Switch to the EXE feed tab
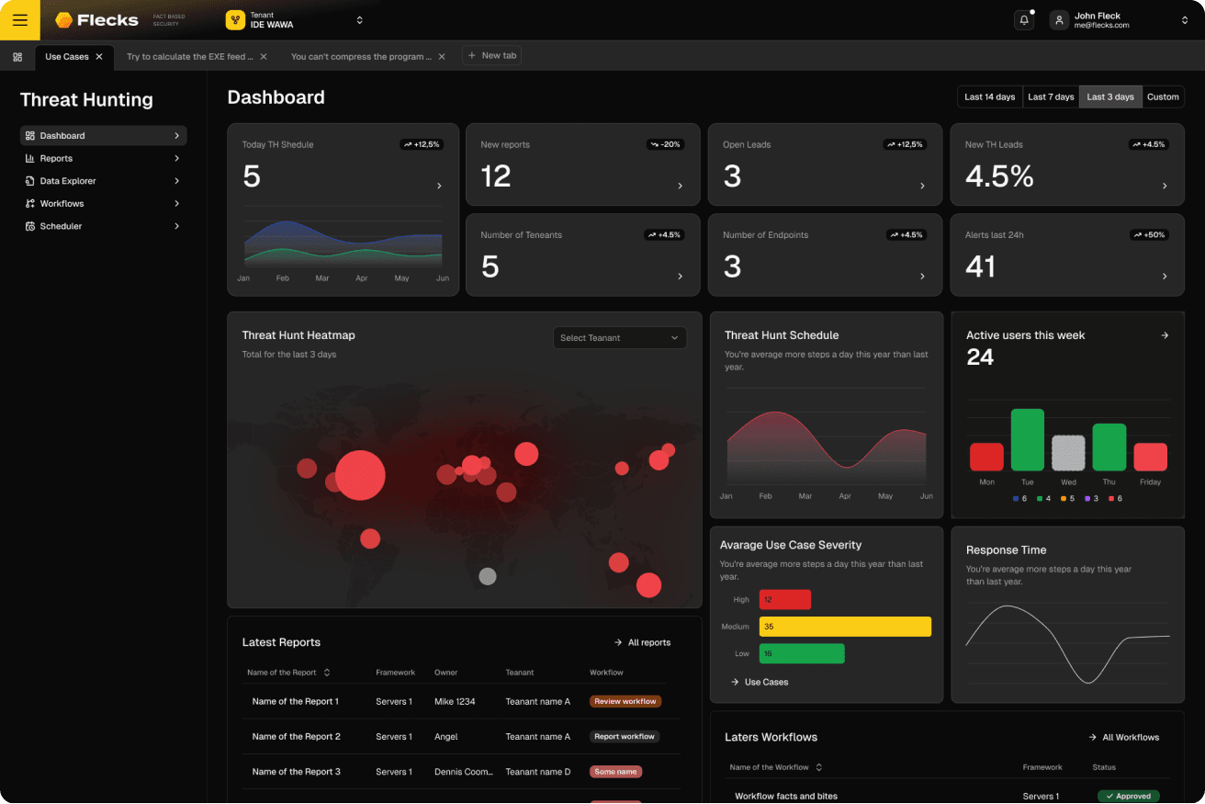 pos(189,57)
